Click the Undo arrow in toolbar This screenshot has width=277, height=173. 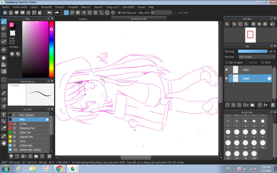(50, 13)
